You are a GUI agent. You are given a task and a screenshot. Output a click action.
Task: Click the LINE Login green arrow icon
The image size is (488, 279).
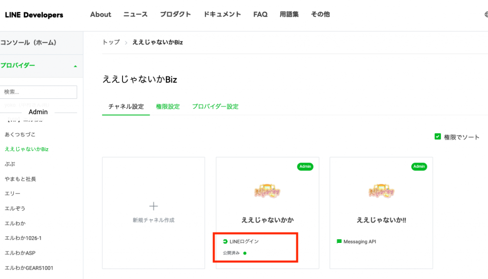(225, 241)
